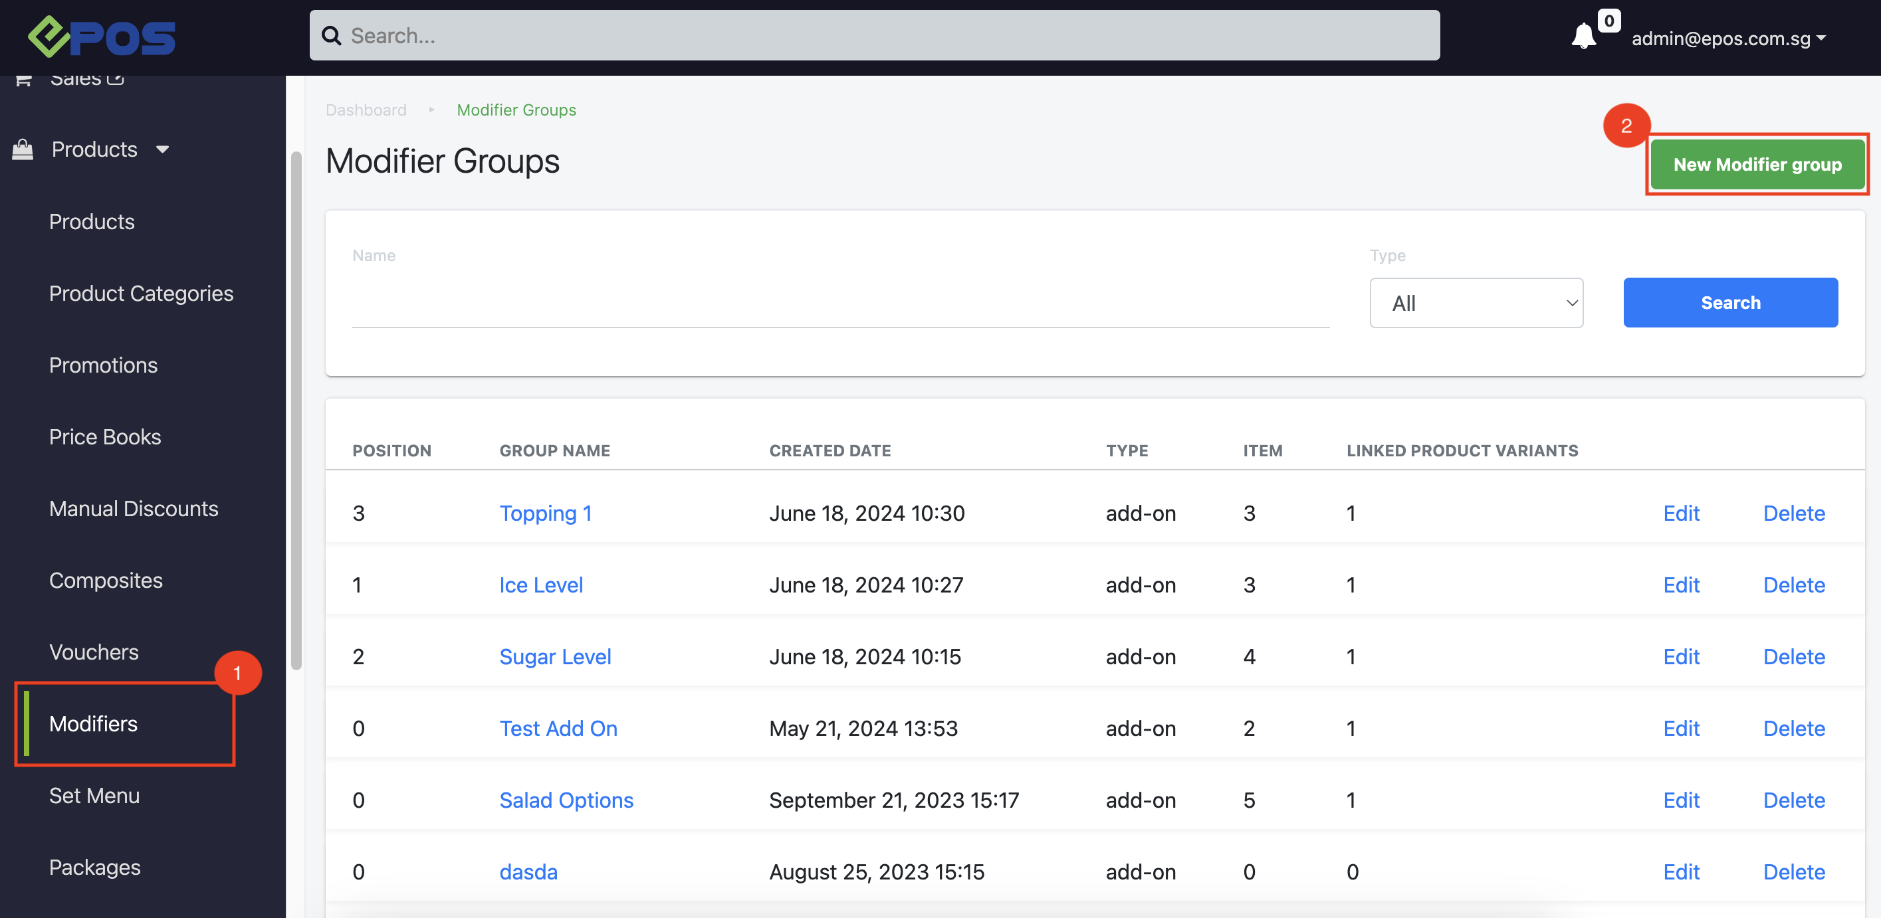Click the search magnifier icon
This screenshot has width=1881, height=918.
point(332,36)
